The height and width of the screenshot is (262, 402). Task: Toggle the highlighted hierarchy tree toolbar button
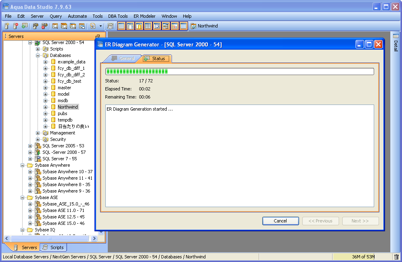pyautogui.click(x=165, y=26)
